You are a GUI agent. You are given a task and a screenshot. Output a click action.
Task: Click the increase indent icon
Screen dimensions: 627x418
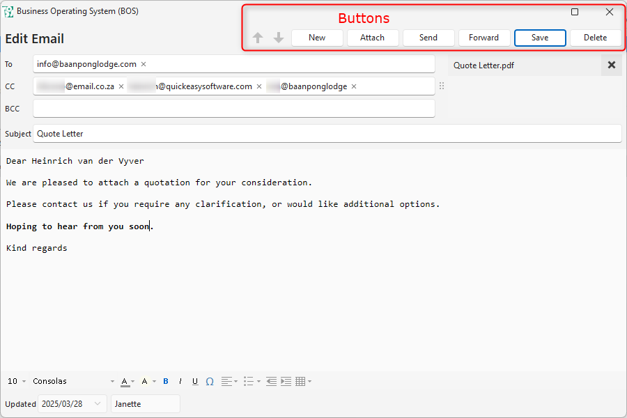pos(286,382)
